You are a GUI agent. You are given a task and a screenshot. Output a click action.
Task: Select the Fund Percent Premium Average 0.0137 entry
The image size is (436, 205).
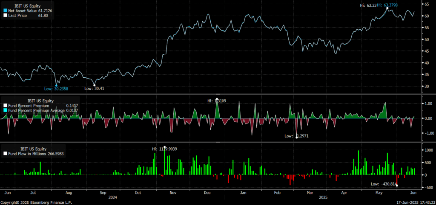click(x=40, y=110)
